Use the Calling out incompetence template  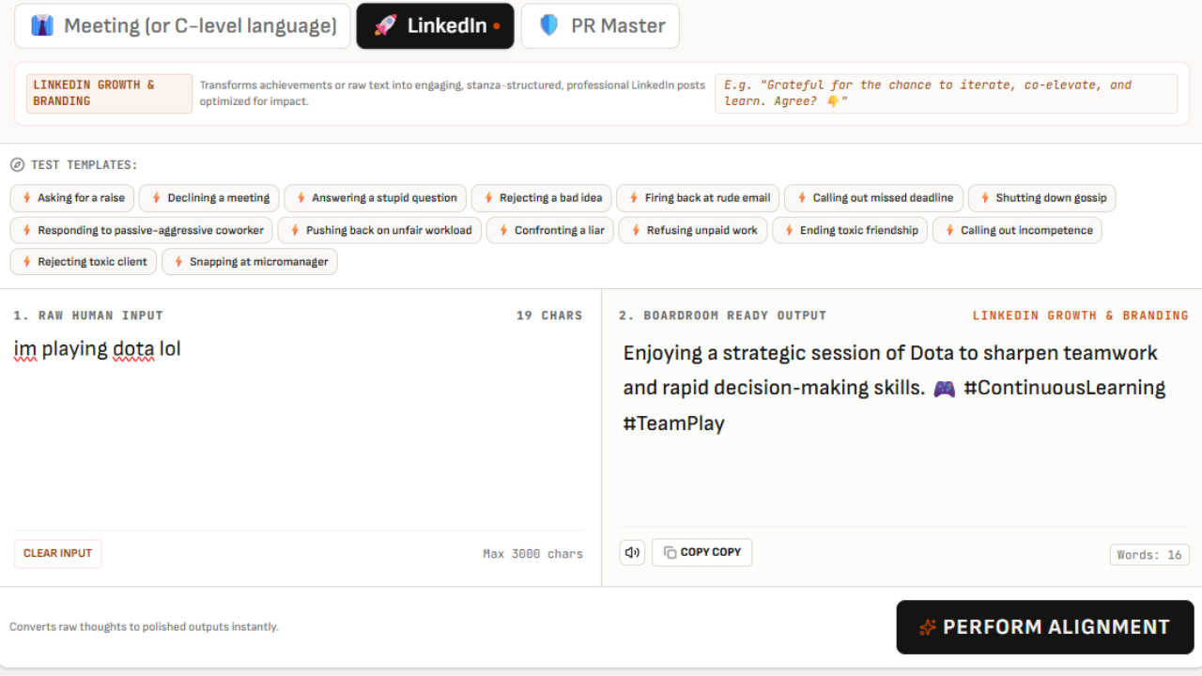[1017, 230]
